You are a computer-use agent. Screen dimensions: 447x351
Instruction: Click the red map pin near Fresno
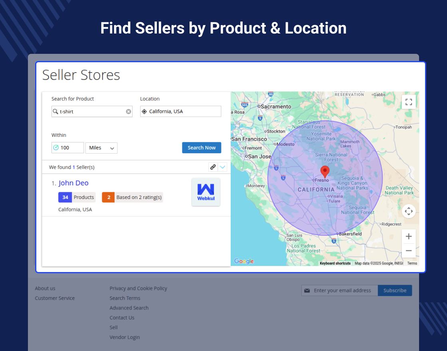(x=325, y=172)
